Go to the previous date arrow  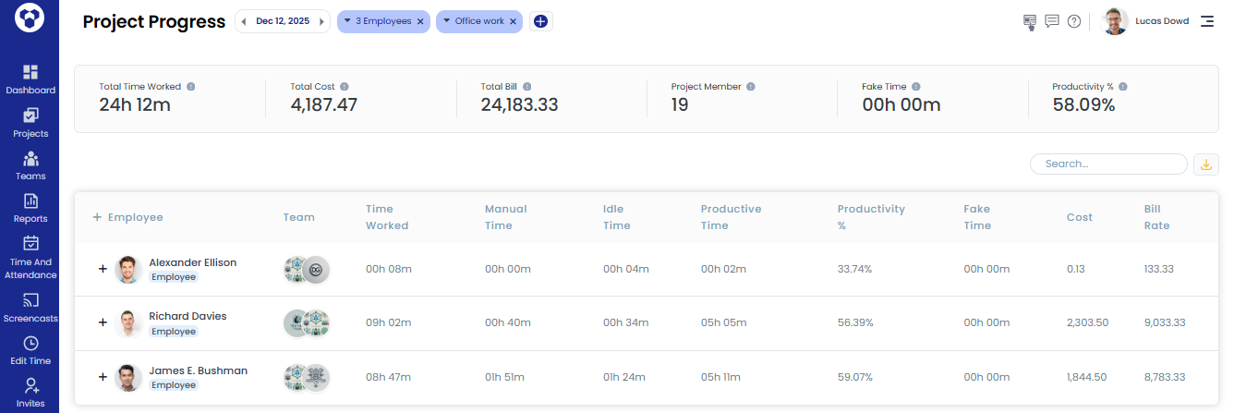tap(243, 21)
